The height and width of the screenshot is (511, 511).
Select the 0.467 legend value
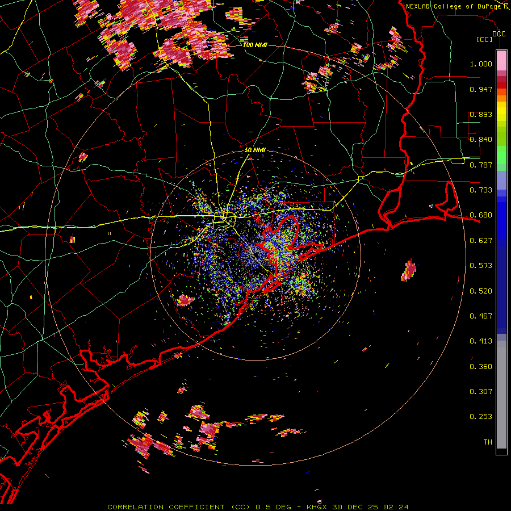point(481,316)
